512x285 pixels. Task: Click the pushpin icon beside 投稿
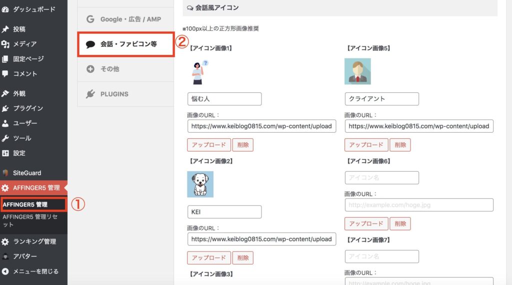tap(5, 29)
